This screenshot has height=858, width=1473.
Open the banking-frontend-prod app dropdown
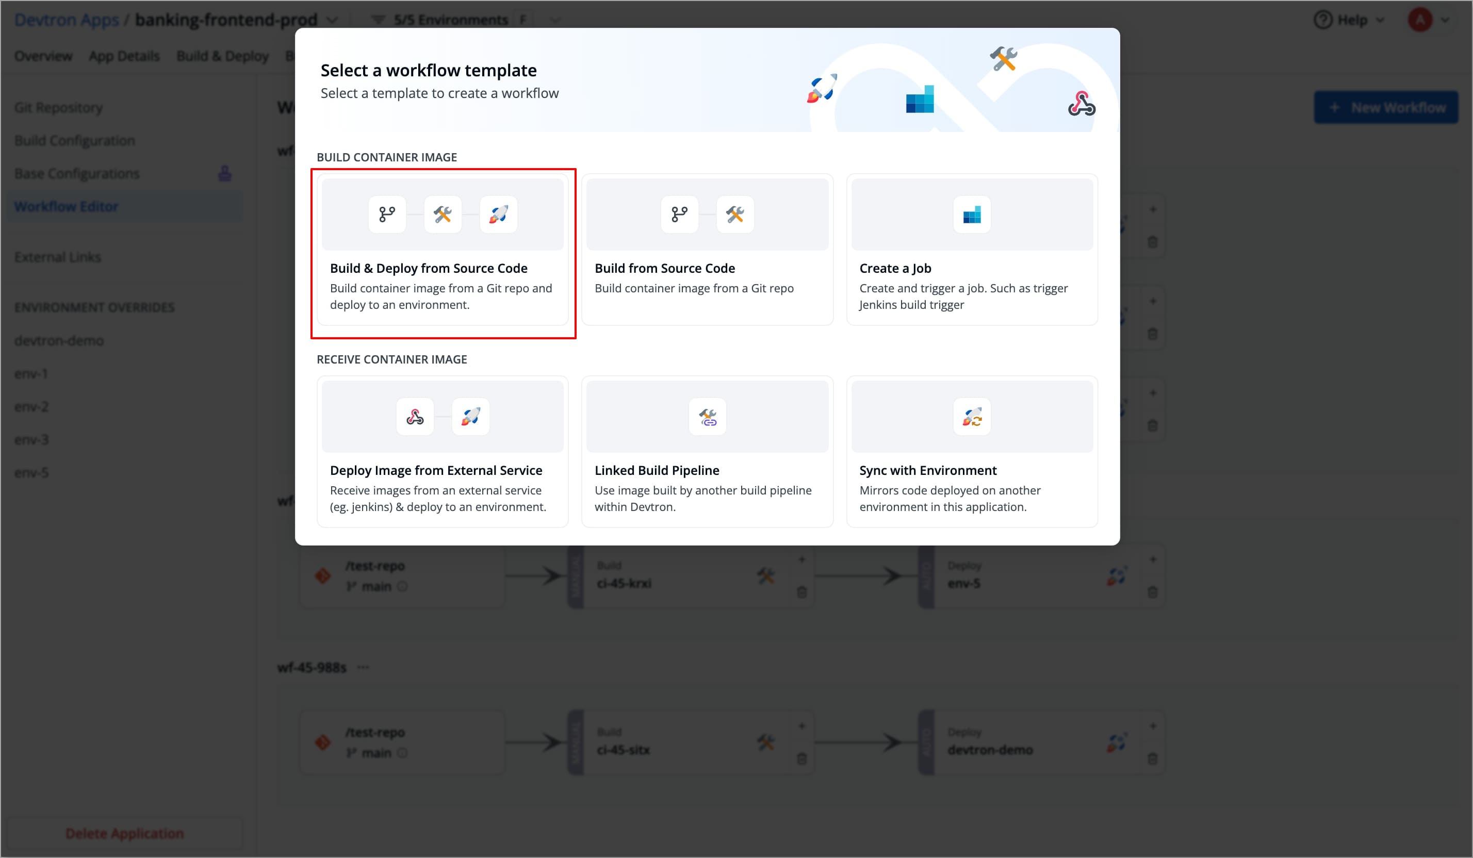(x=333, y=19)
